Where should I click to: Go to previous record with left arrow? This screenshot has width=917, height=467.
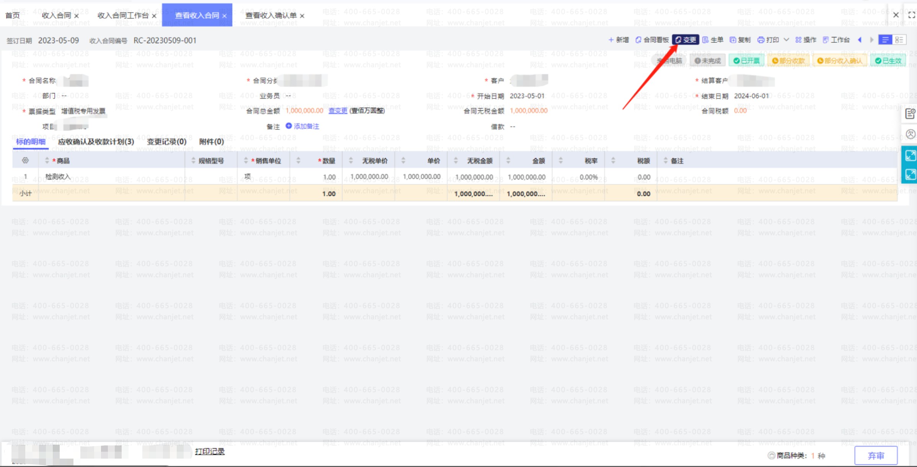click(860, 40)
